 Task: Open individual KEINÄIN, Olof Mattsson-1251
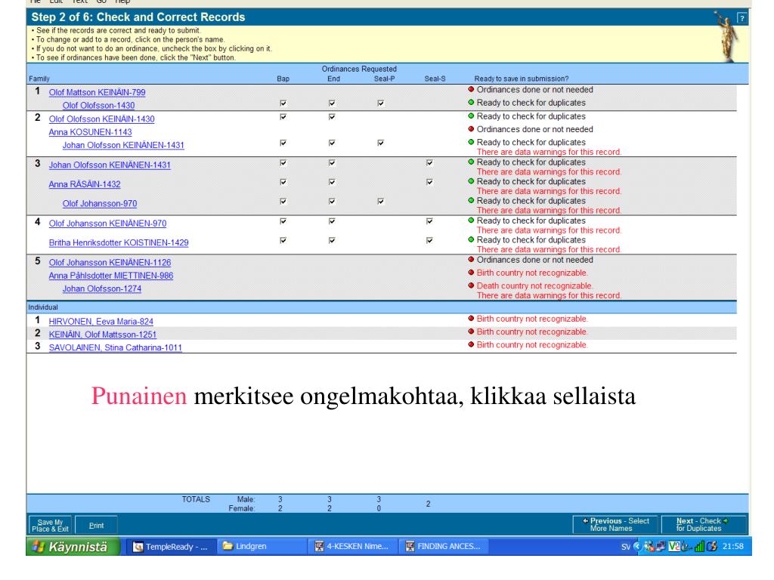(103, 335)
